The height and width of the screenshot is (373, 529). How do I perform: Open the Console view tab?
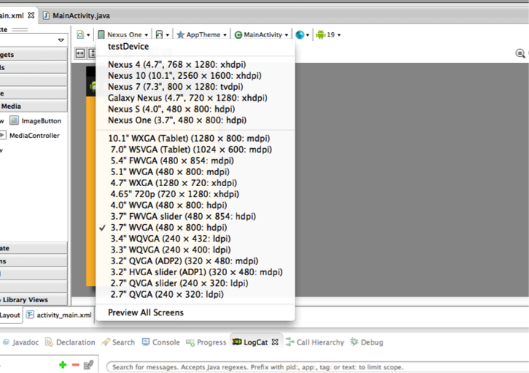(161, 342)
